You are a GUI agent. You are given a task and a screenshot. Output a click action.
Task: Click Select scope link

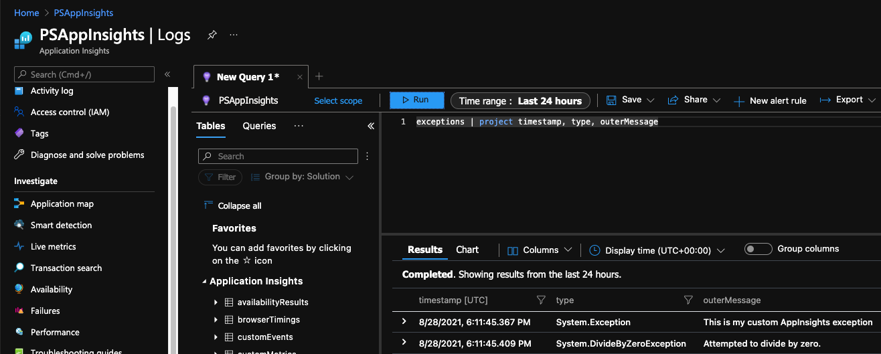click(338, 101)
